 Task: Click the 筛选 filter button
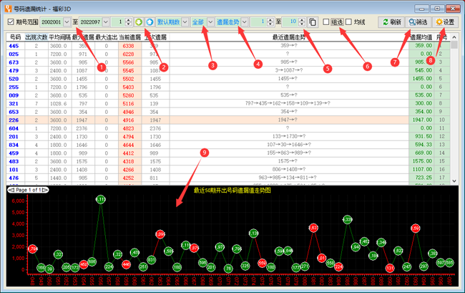click(x=418, y=22)
